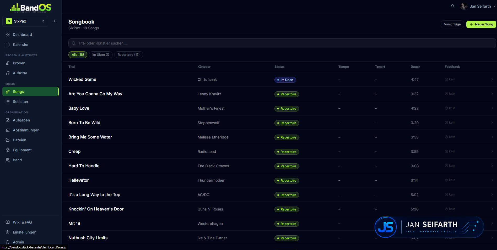Click the Born To Be Wild title
The image size is (497, 250).
(x=84, y=123)
